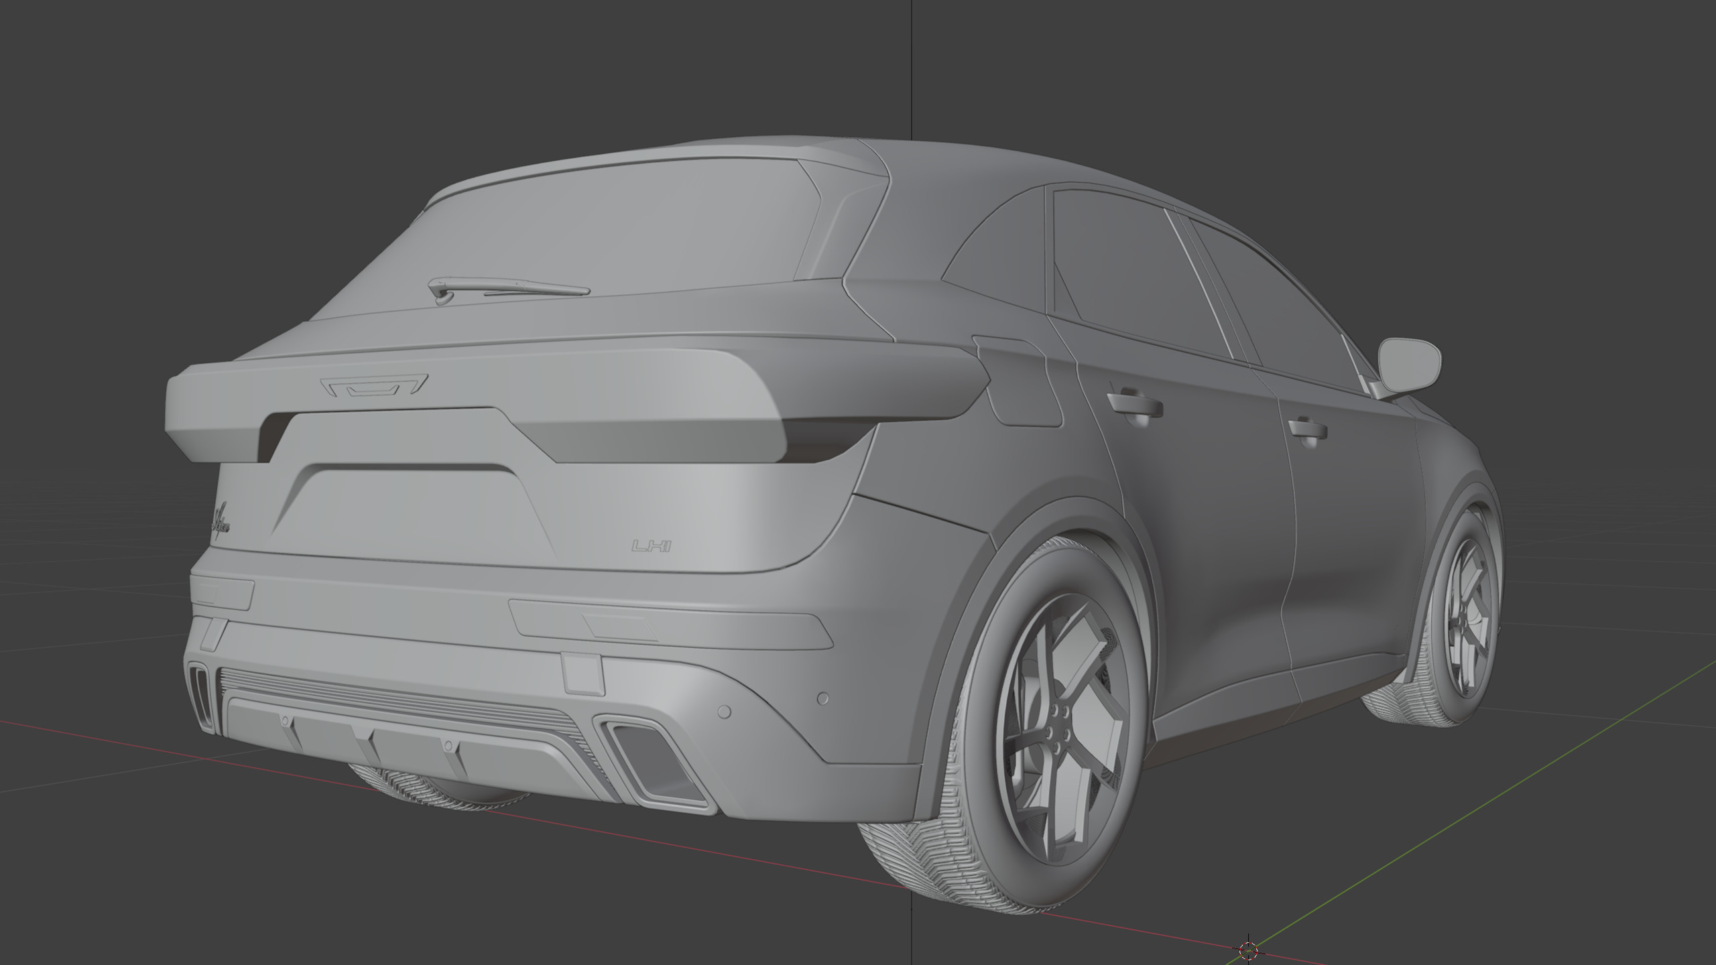Select the script badge on tailgate edge
Viewport: 1716px width, 965px height.
tap(221, 520)
